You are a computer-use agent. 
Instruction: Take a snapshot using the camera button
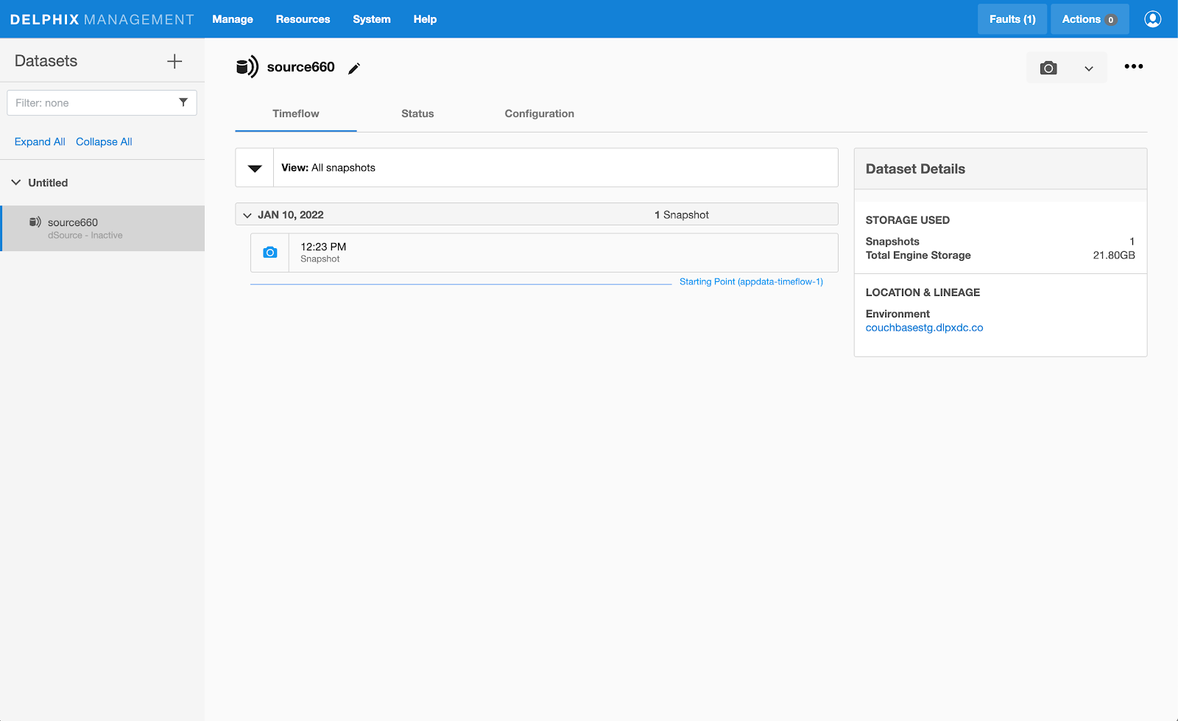click(1048, 67)
